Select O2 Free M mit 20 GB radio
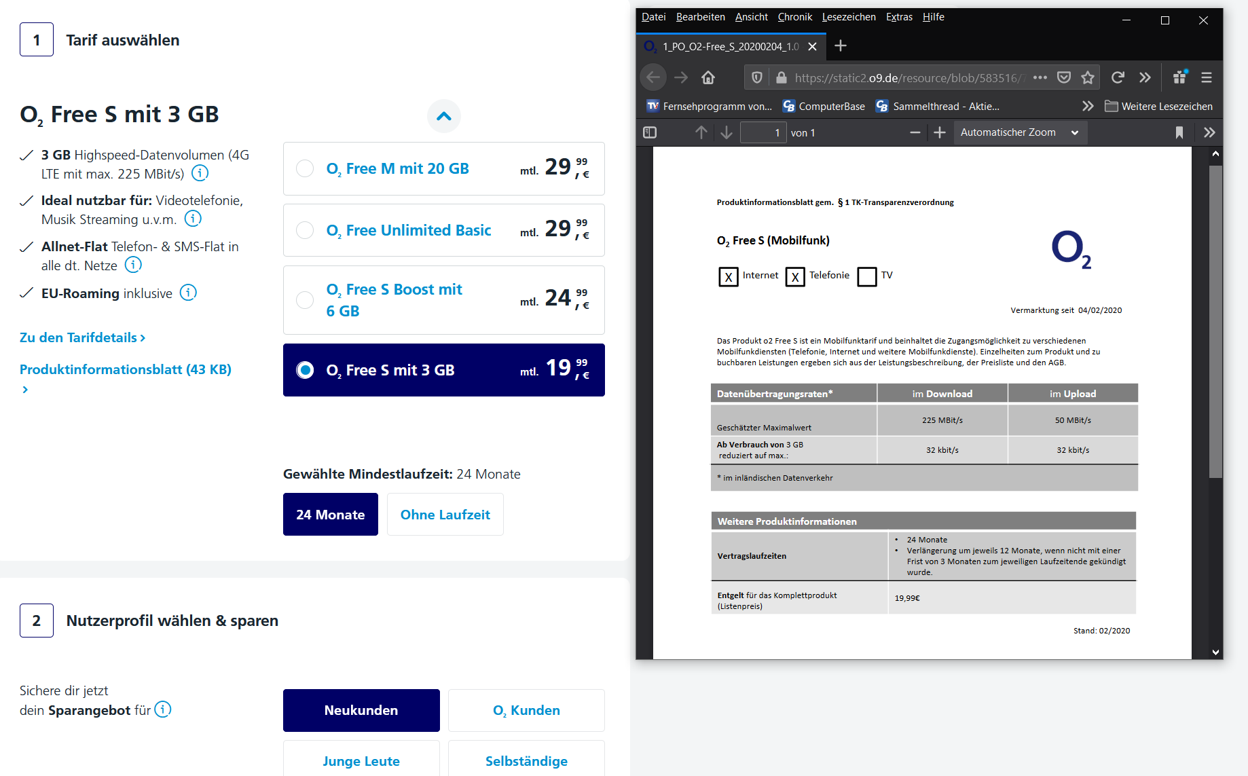 tap(305, 168)
